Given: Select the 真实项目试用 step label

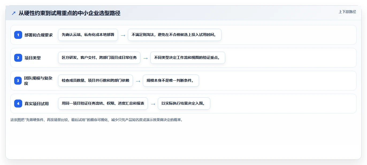Looking at the screenshot, I should 37,104.
